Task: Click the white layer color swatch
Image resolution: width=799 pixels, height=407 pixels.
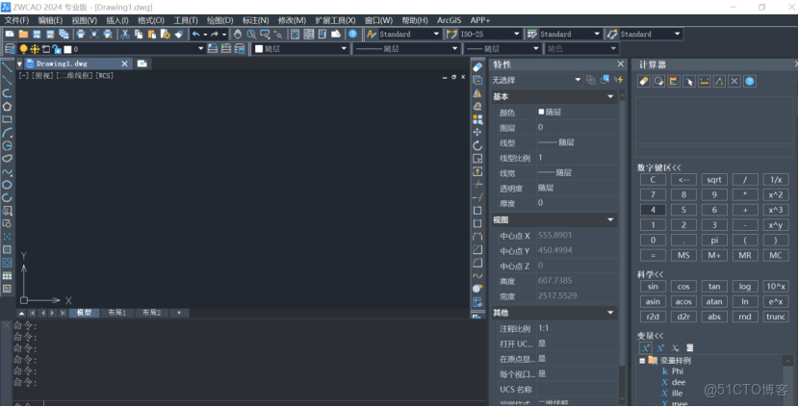Action: click(67, 49)
